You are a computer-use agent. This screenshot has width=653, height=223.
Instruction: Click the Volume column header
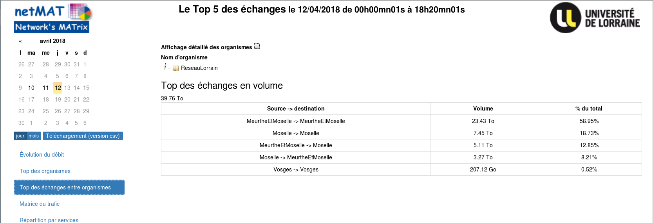click(x=483, y=109)
